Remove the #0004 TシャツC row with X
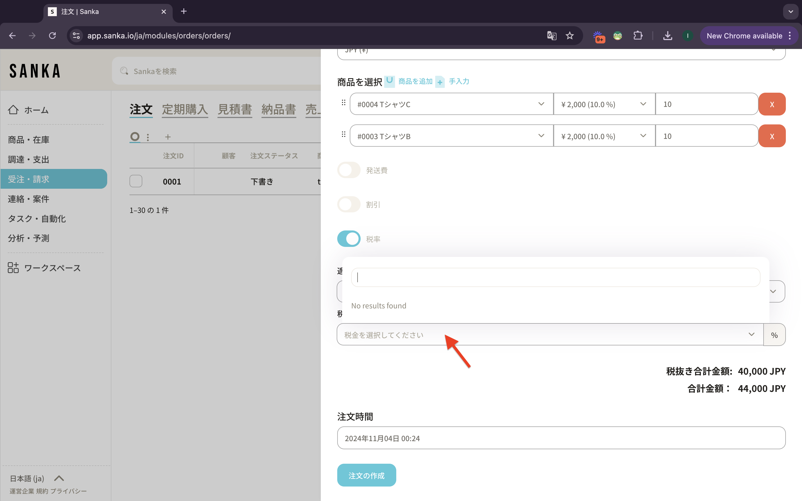 coord(772,104)
